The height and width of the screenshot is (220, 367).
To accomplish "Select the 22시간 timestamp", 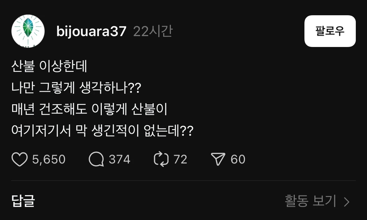I will pos(153,31).
